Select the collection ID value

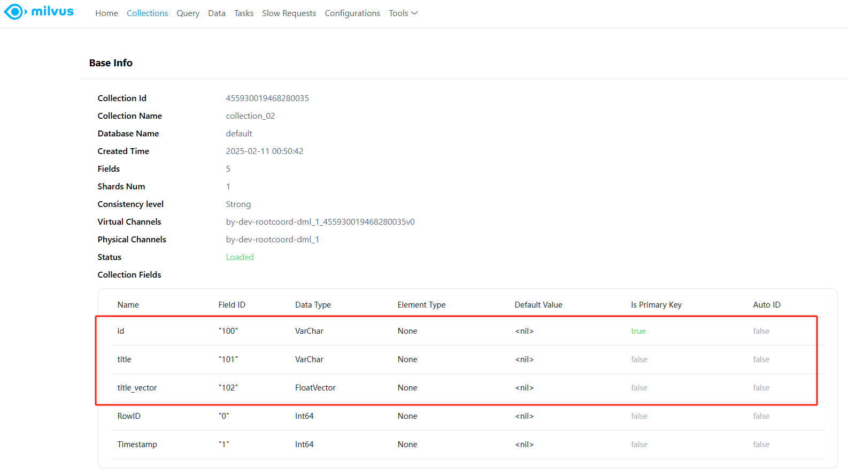point(267,98)
